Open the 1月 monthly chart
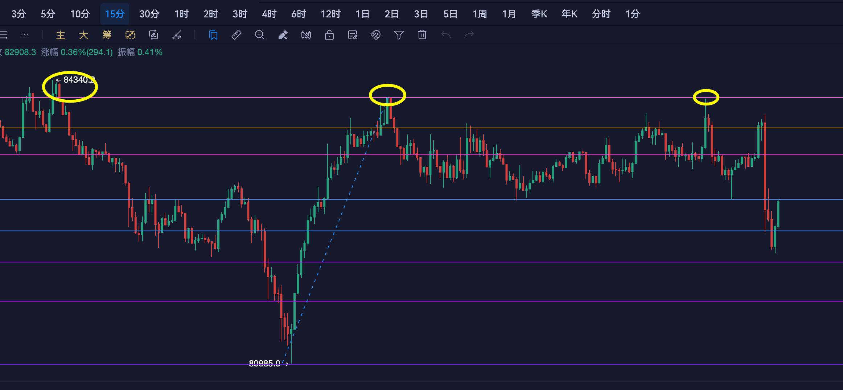The width and height of the screenshot is (843, 390). point(509,14)
